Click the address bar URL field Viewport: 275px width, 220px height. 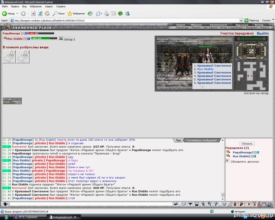(x=125, y=21)
